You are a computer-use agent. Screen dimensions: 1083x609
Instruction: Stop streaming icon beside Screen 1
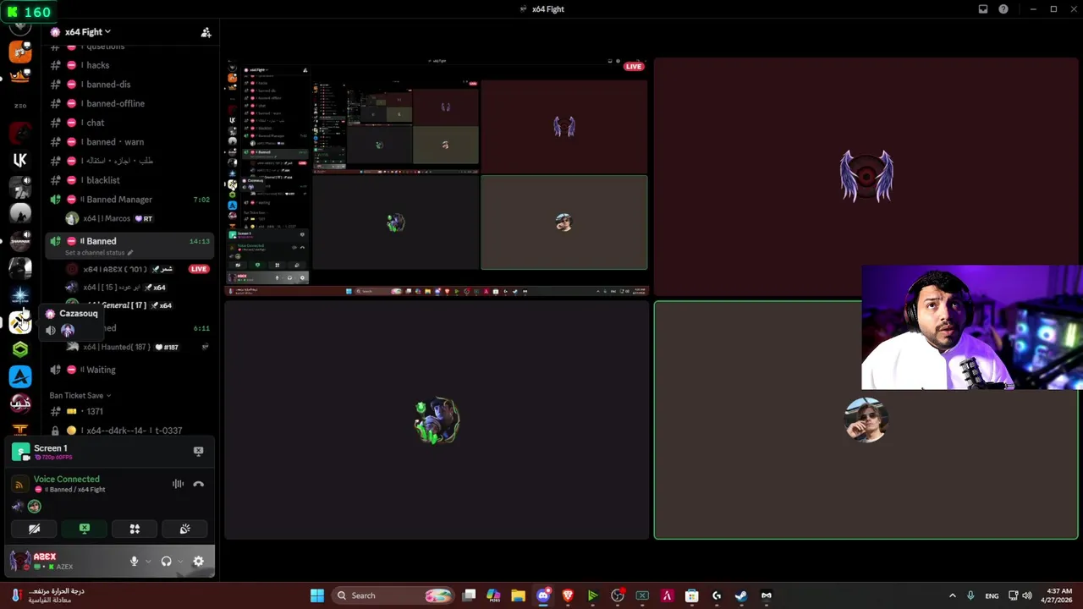(x=198, y=451)
